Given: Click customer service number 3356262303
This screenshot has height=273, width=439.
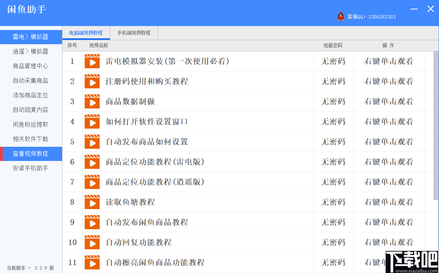Looking at the screenshot, I should (x=382, y=17).
